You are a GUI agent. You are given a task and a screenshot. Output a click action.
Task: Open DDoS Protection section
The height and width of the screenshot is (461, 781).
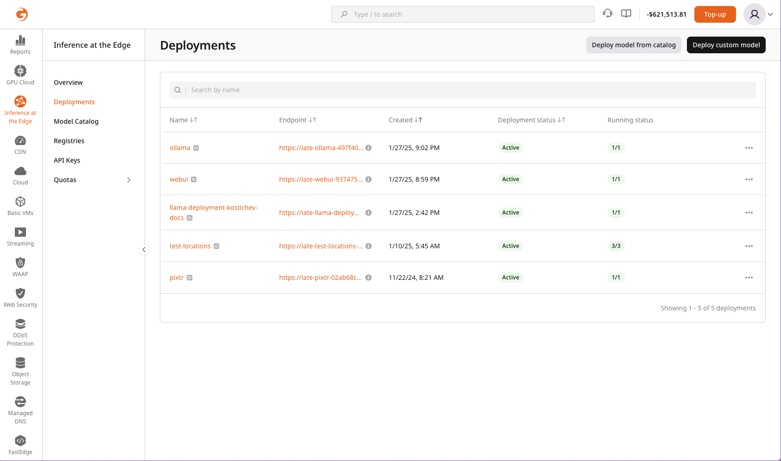(20, 333)
